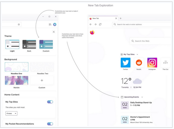Open the Twitter top site
This screenshot has height=129, width=174.
126,63
